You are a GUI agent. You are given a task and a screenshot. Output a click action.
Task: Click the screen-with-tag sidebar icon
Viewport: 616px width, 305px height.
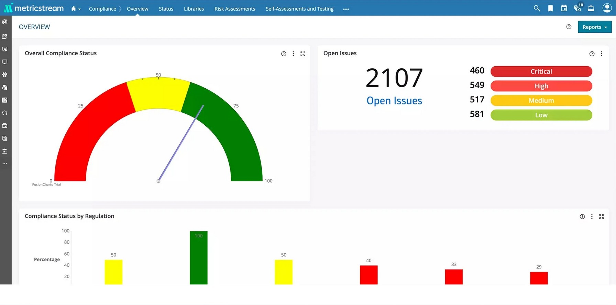click(x=5, y=49)
